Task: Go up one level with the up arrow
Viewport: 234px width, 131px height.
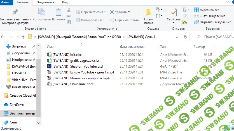Action: coord(23,37)
